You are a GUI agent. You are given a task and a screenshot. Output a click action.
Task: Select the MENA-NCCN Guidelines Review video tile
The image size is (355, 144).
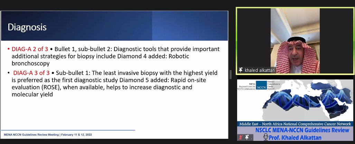click(295, 110)
